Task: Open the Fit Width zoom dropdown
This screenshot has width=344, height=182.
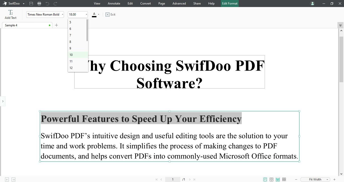Action: 315,179
